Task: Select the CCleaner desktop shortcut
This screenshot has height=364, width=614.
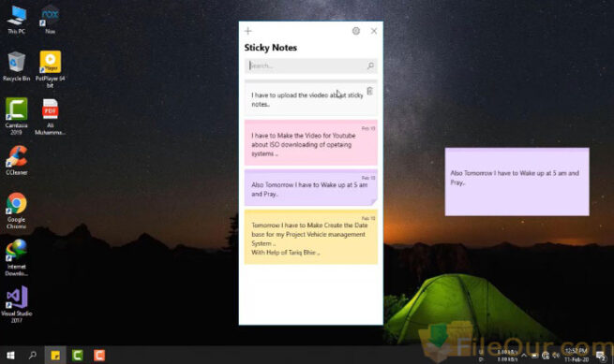Action: click(x=17, y=160)
